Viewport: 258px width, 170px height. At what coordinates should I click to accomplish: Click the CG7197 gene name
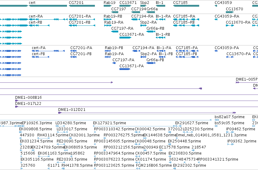(x=119, y=9)
